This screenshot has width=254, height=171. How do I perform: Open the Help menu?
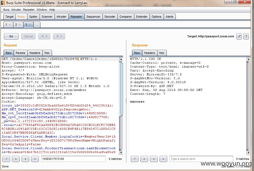point(52,10)
